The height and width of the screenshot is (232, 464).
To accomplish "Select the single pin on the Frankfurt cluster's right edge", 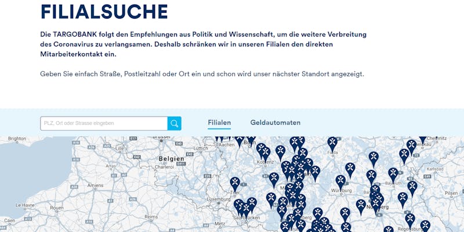I will [x=315, y=173].
